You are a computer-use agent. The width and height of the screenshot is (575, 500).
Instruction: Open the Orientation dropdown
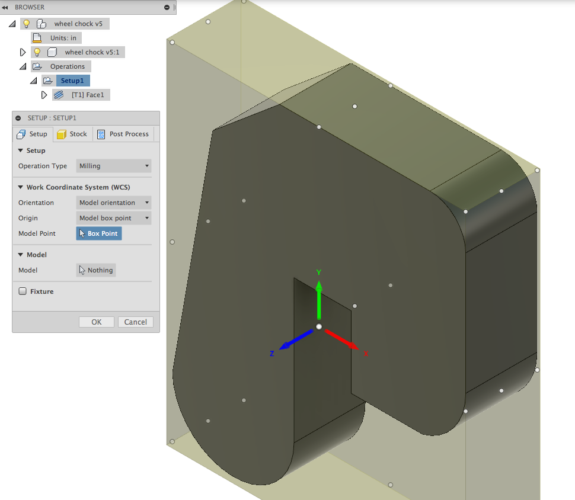point(114,203)
